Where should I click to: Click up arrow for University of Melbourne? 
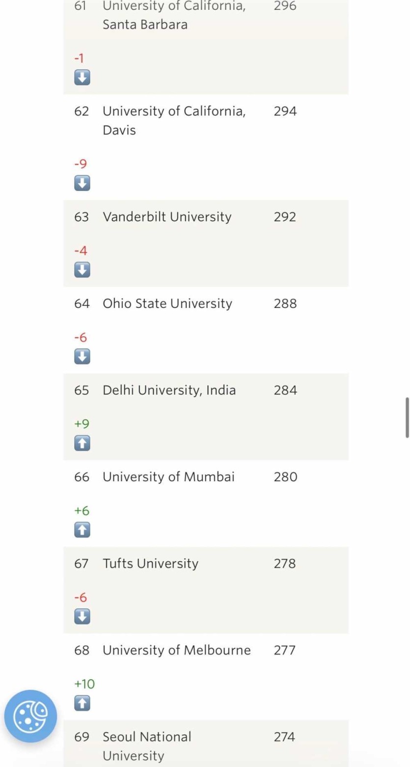pos(82,703)
